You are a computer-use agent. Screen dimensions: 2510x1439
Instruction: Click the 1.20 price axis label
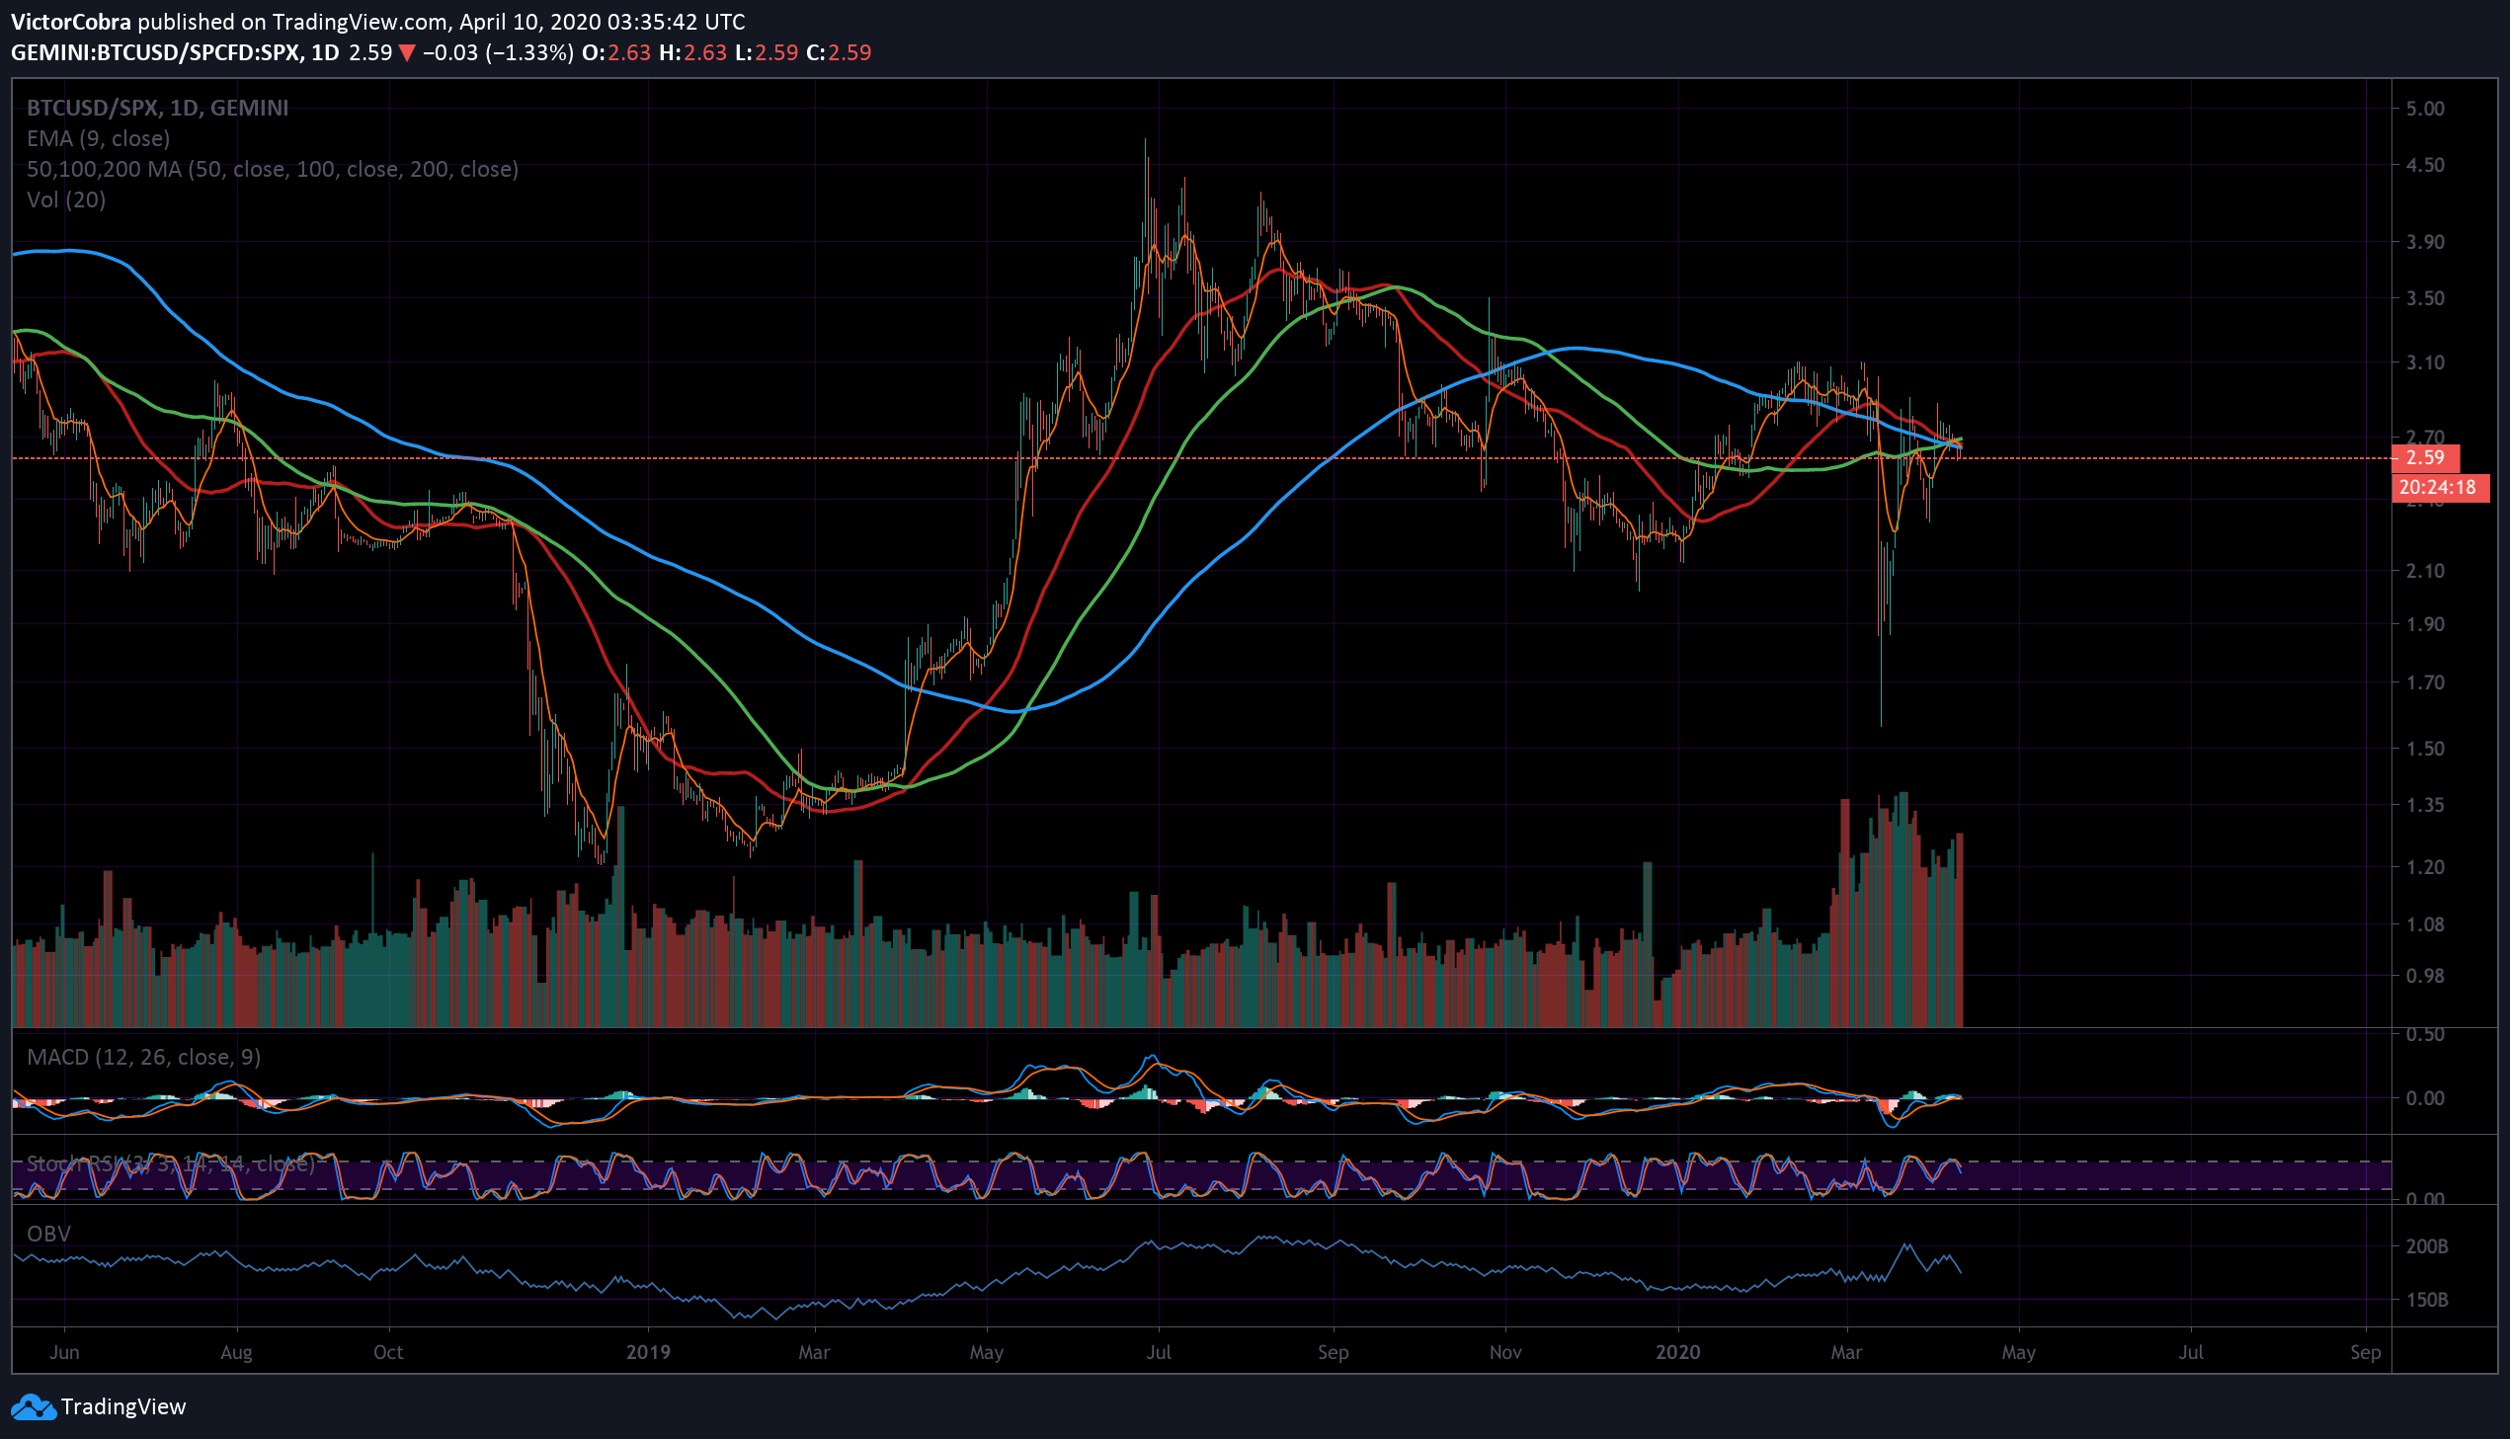tap(2425, 868)
